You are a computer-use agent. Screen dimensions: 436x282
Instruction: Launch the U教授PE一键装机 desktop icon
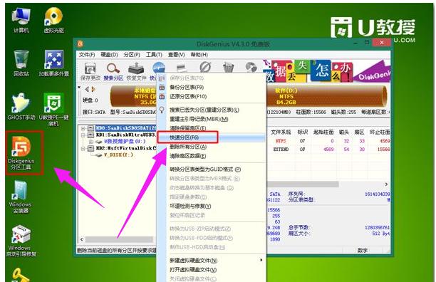[53, 109]
